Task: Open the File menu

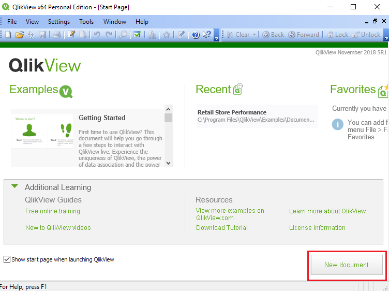Action: pyautogui.click(x=12, y=22)
